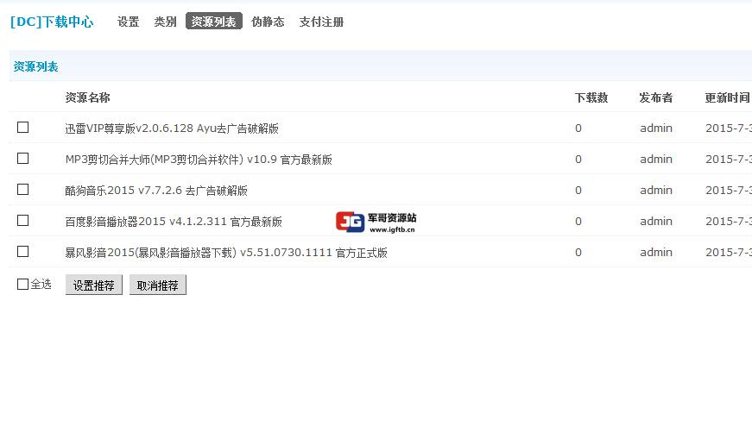752x445 pixels.
Task: Click the 资源列表 section heading
Action: 36,66
